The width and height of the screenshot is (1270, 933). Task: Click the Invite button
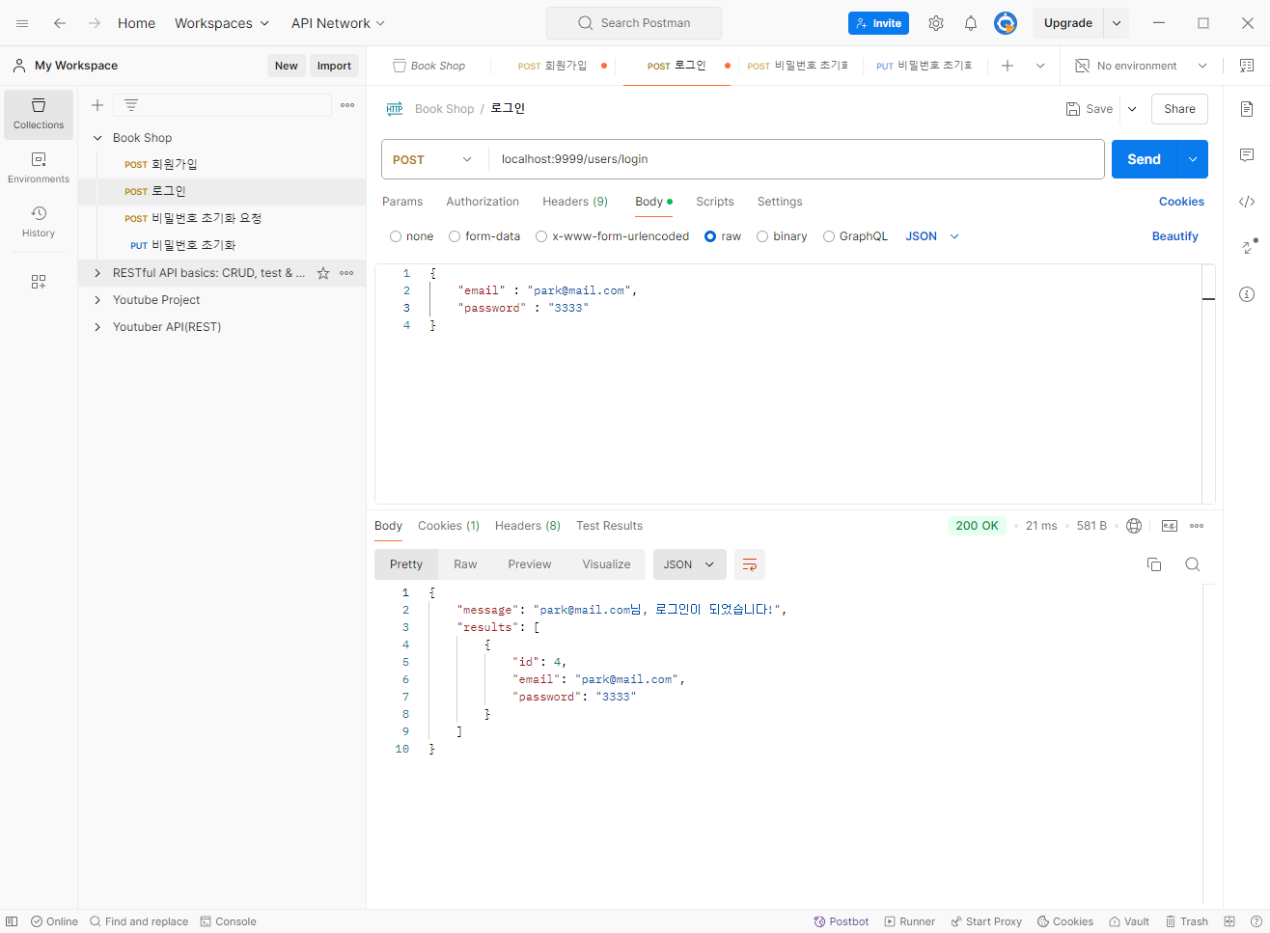pos(878,23)
